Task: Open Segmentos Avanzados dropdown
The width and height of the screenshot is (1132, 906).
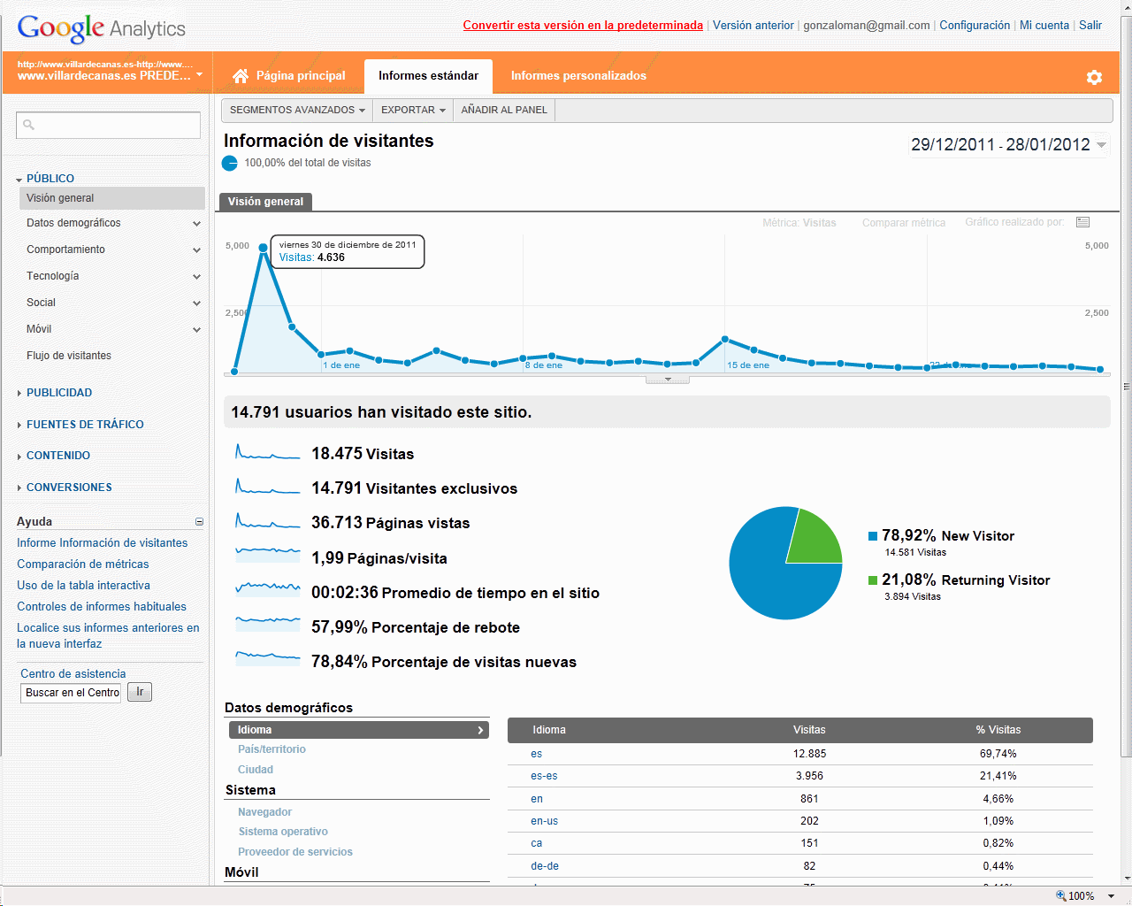Action: click(x=297, y=111)
